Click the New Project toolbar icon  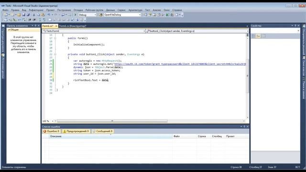[x=6, y=15]
